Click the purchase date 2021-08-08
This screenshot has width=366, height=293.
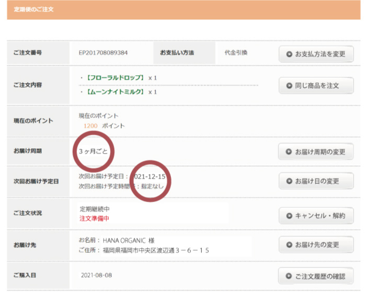click(96, 275)
